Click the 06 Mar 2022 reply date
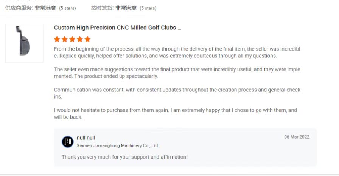Viewport: 339px width, 176px height. click(297, 137)
